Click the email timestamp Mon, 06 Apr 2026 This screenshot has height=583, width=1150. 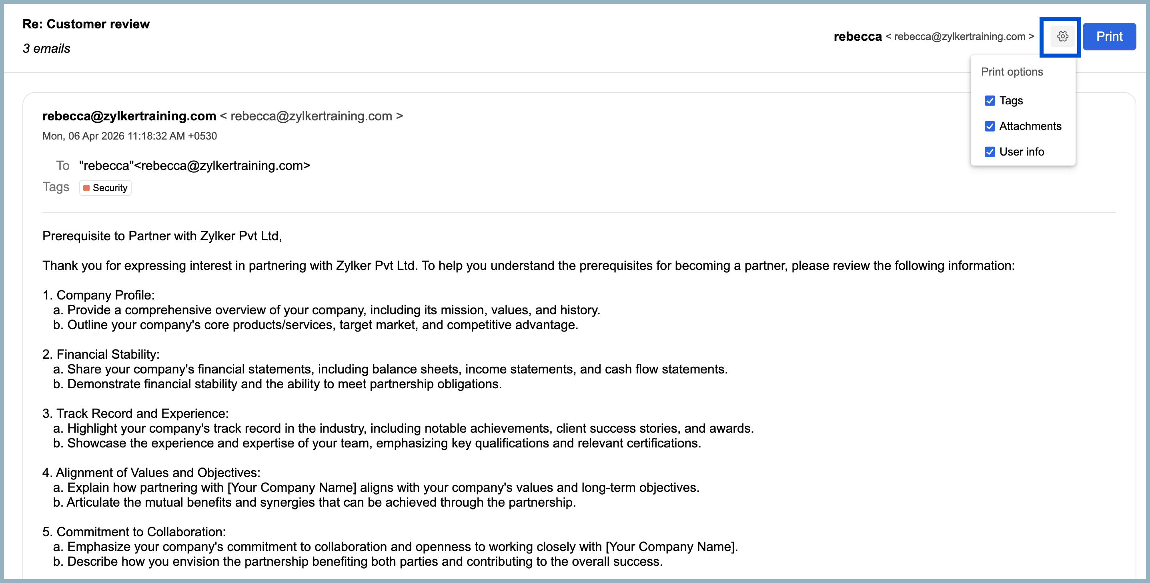pos(130,136)
